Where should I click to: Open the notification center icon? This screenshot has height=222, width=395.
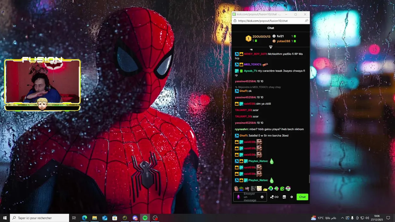point(388,218)
